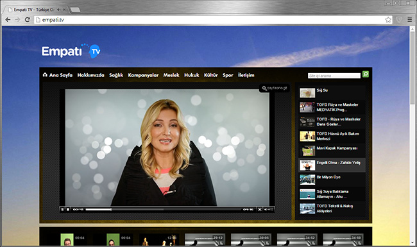Click the green site search button
417x247 pixels.
click(x=366, y=74)
